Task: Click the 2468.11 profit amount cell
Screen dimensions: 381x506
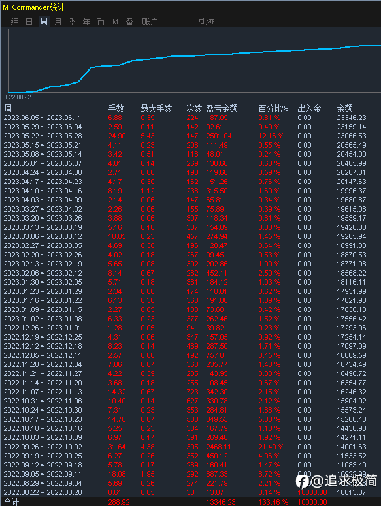Action: 219,447
